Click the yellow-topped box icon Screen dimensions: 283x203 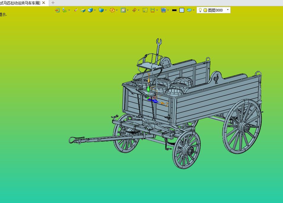click(83, 10)
